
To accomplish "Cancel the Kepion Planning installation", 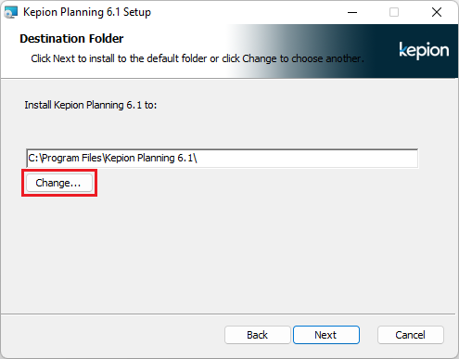I will tap(411, 335).
